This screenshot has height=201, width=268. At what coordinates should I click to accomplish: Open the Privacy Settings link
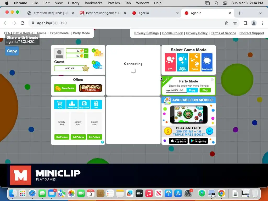147,33
